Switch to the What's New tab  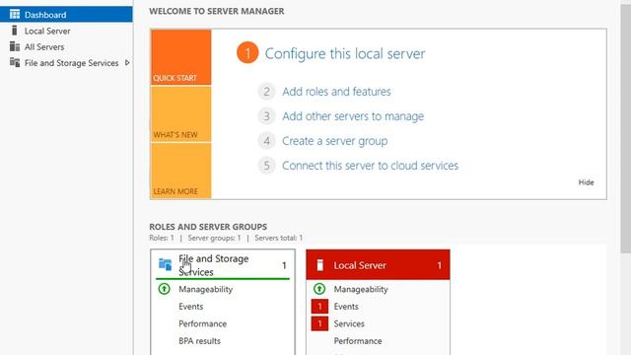pos(181,114)
